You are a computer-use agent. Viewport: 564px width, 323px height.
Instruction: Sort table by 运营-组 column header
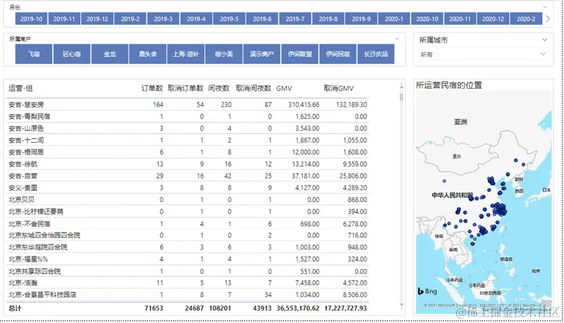[x=20, y=88]
